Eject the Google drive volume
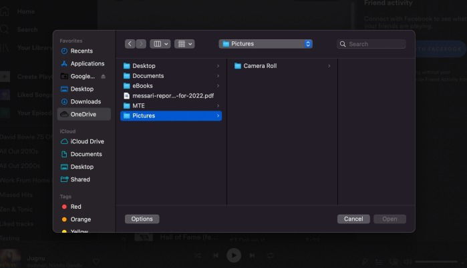Viewport: 467px width, 268px height. pos(103,77)
